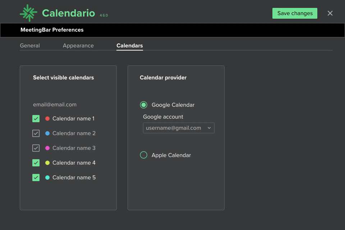Select the Apple Calendar radio button
The width and height of the screenshot is (345, 230).
tap(144, 155)
